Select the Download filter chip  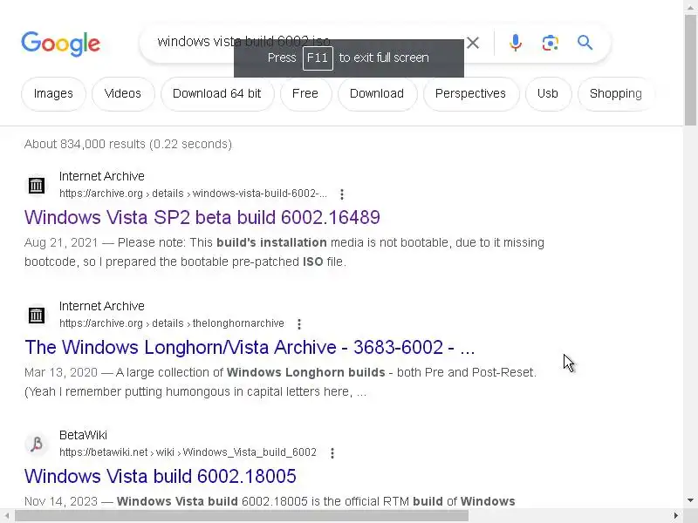coord(377,94)
